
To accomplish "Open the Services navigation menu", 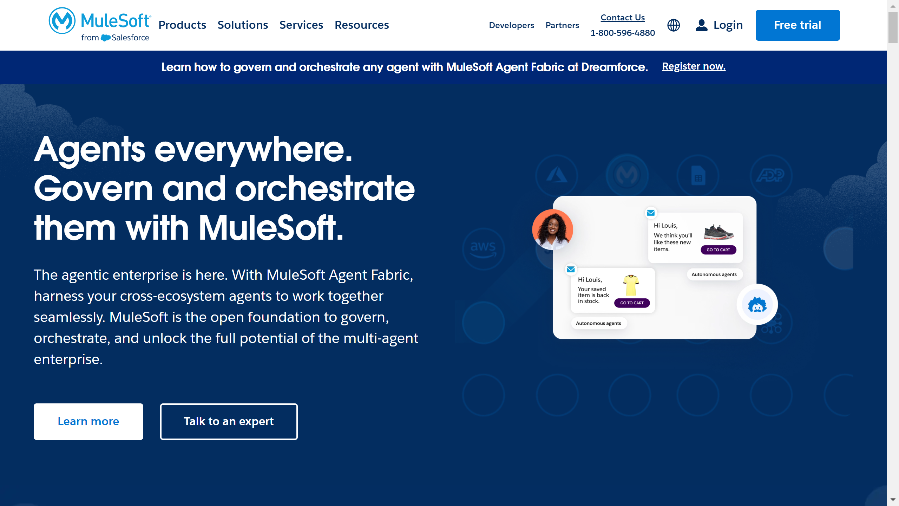I will click(x=301, y=25).
